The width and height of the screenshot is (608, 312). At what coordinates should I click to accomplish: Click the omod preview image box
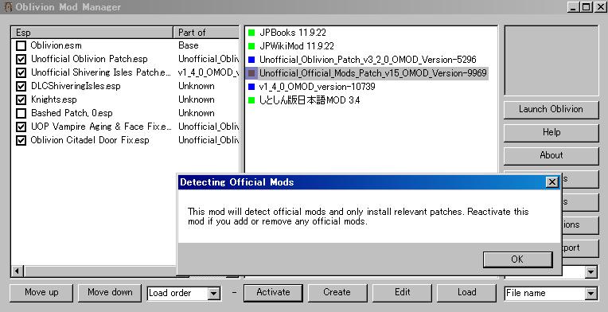click(x=551, y=60)
